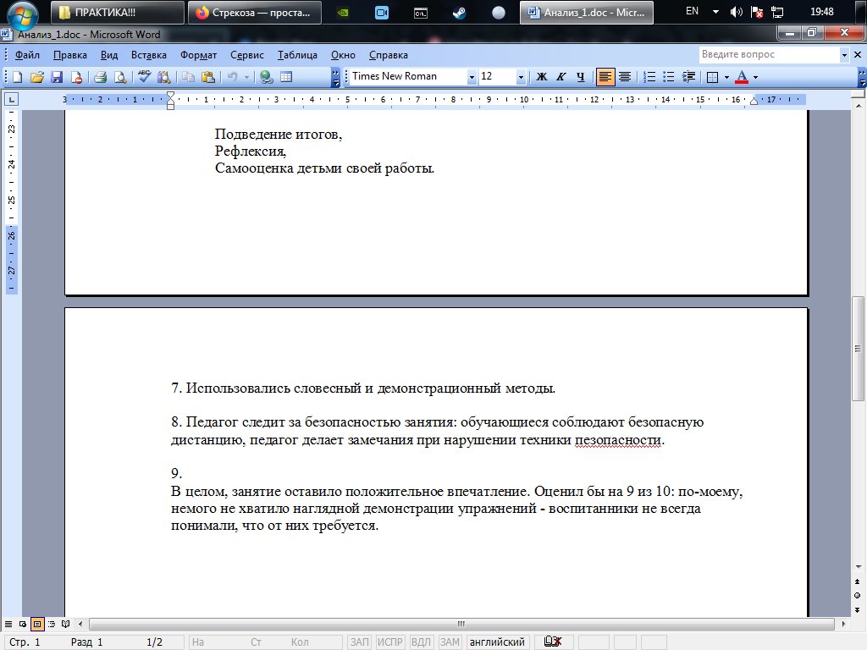Switch to ПРАКТИКА!!! folder in taskbar
Viewport: 867px width, 650px height.
pos(117,12)
